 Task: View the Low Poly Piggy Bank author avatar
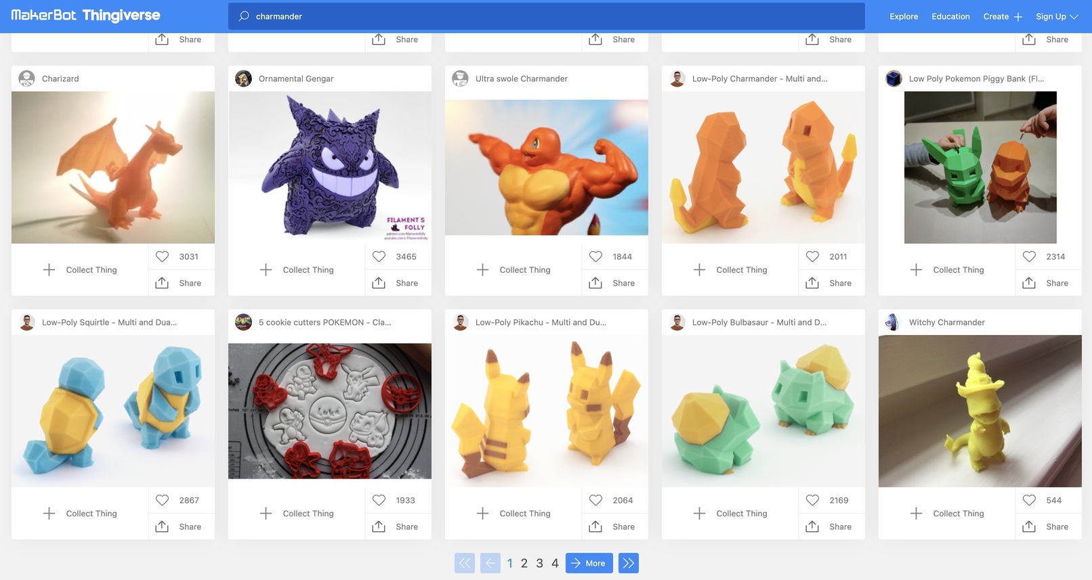894,79
